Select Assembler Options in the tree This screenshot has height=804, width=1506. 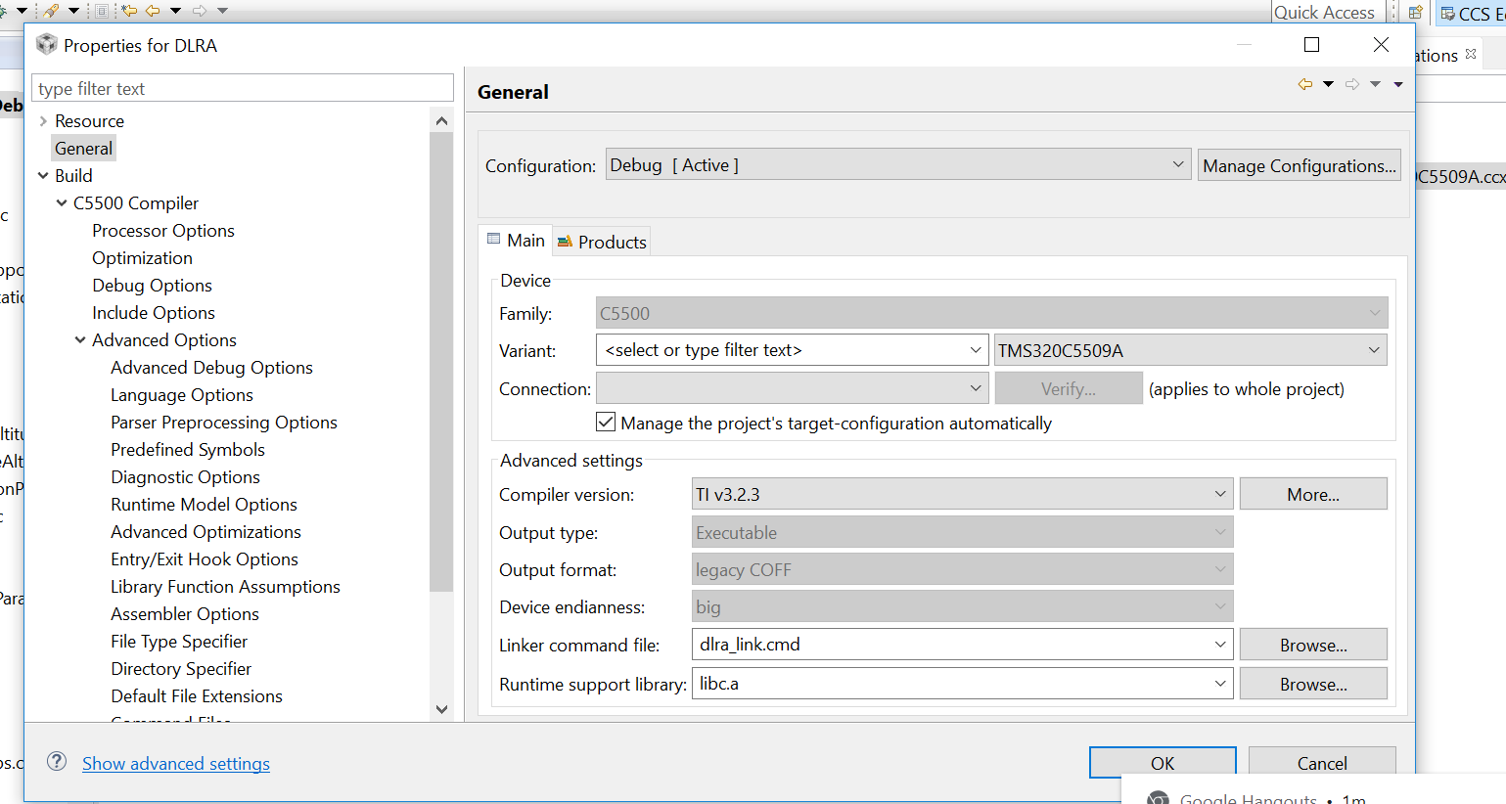click(185, 614)
